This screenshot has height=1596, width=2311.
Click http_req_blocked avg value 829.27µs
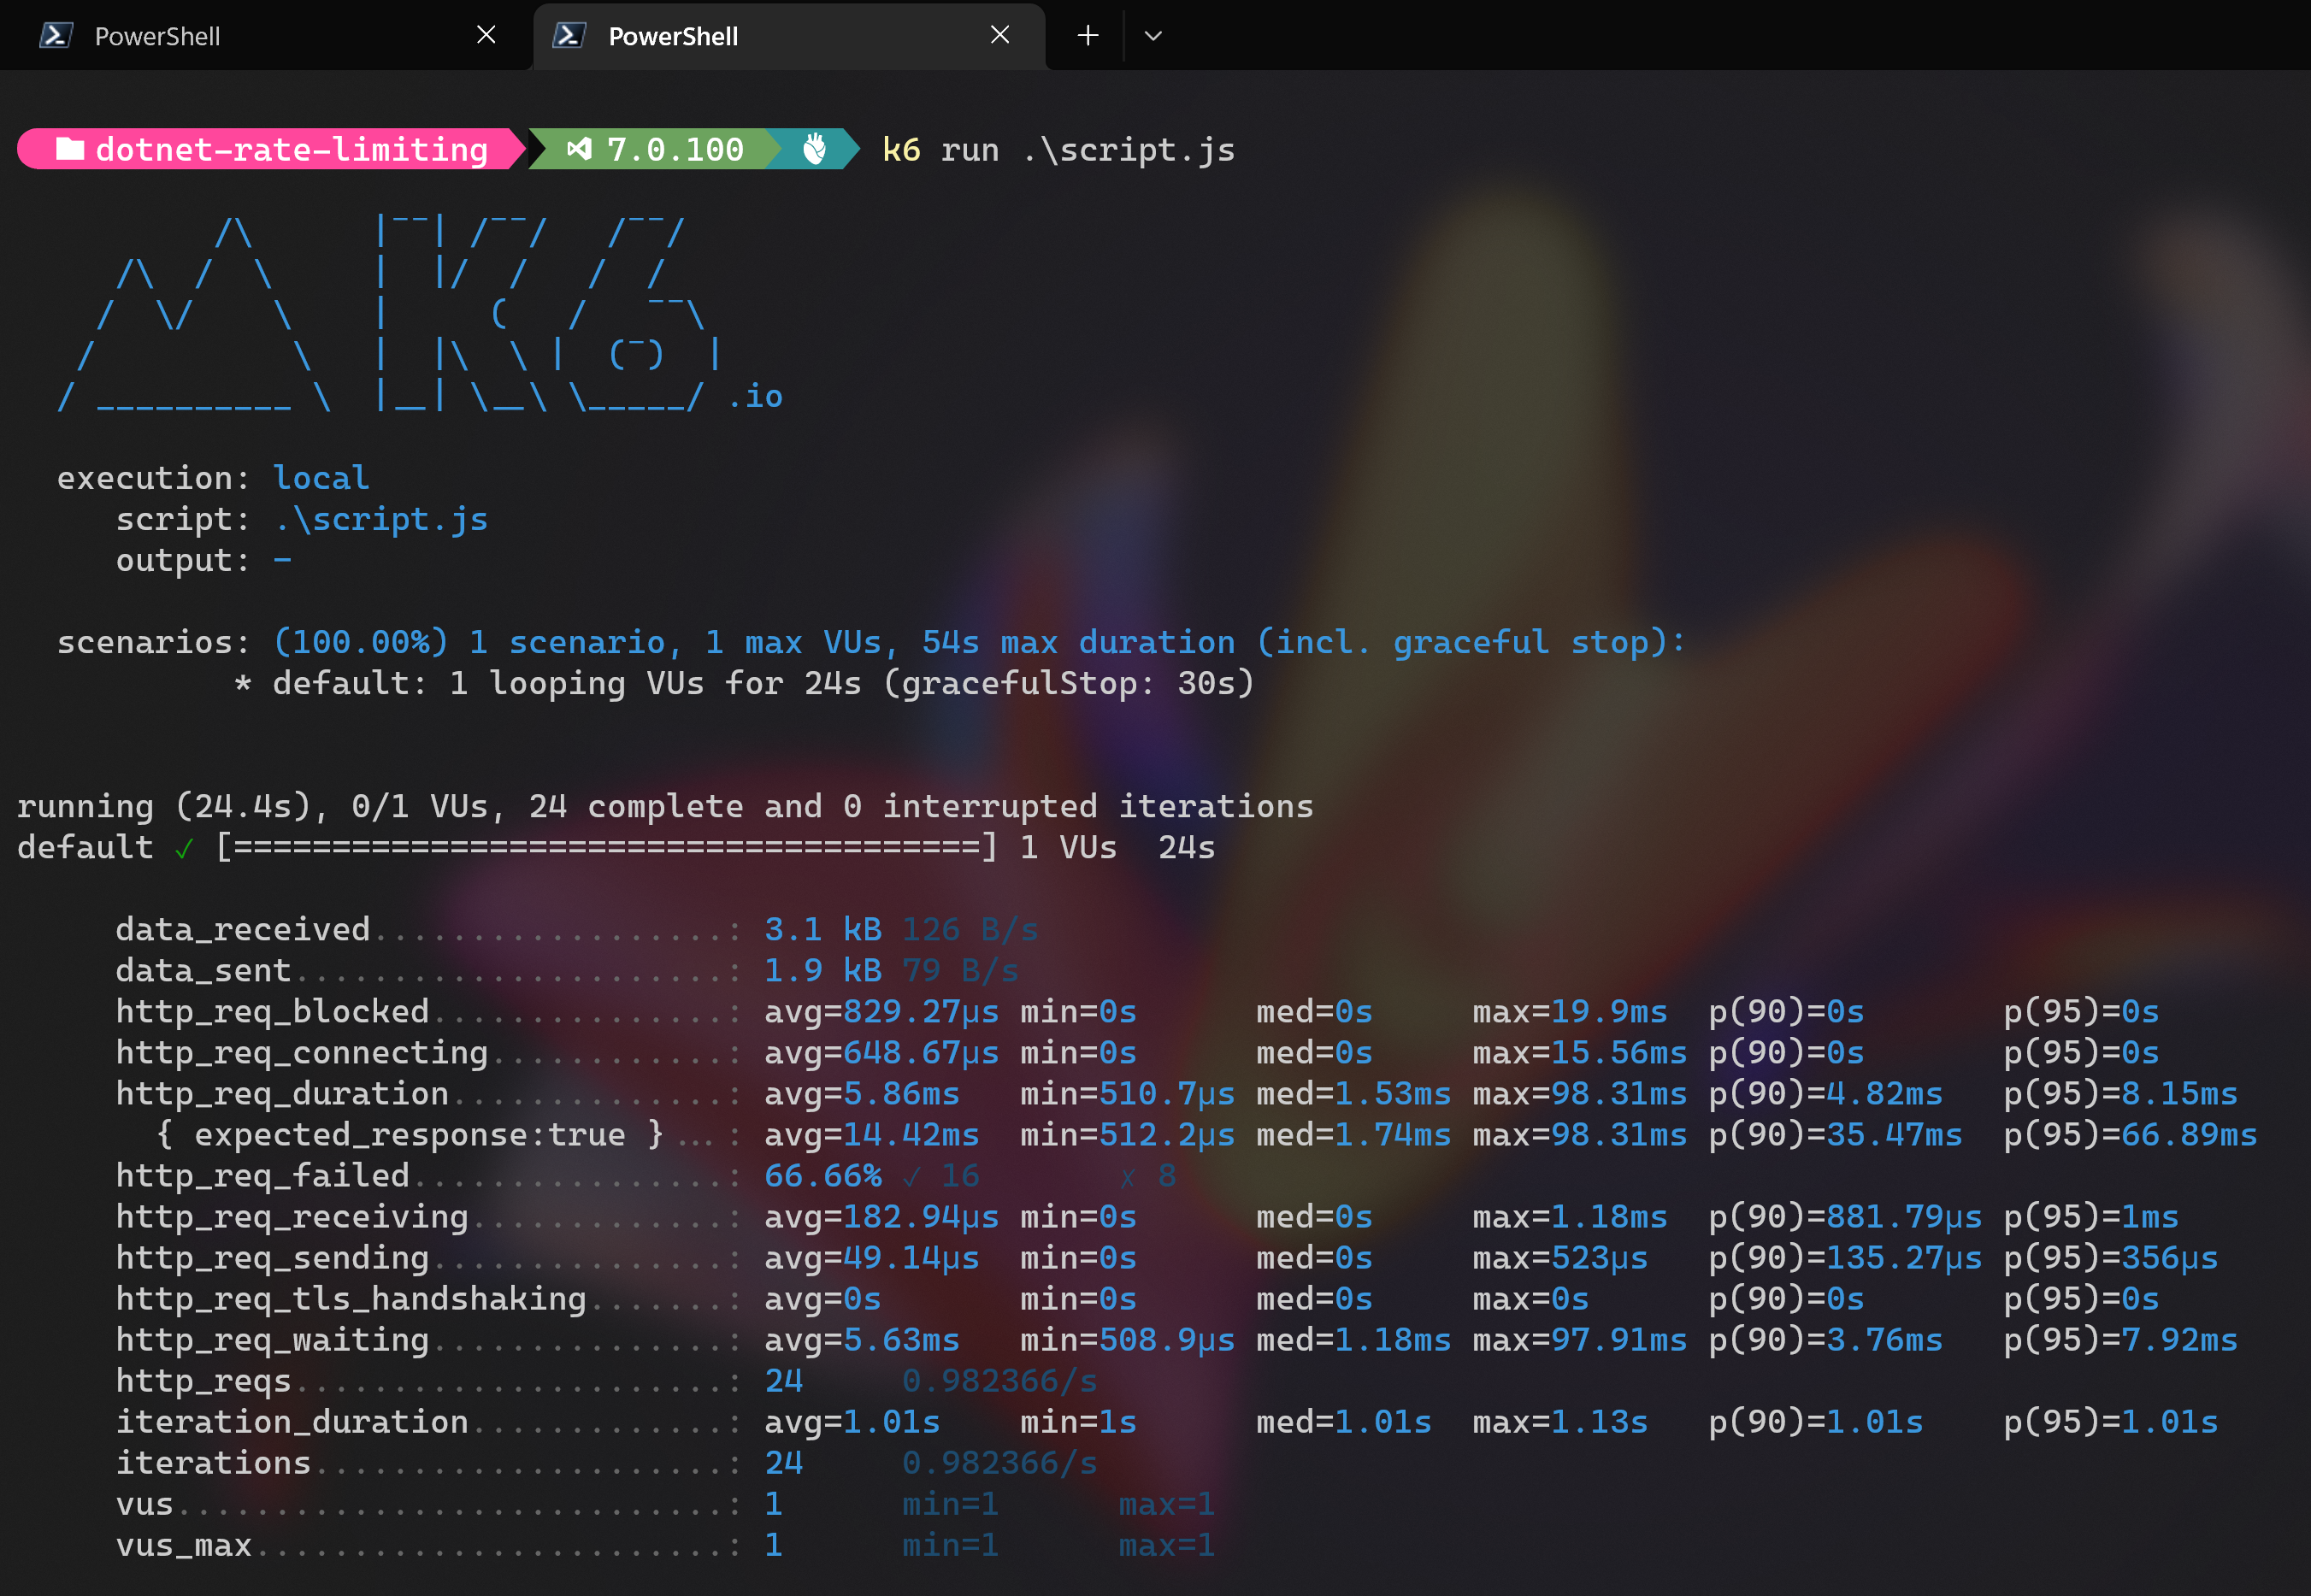[921, 1011]
